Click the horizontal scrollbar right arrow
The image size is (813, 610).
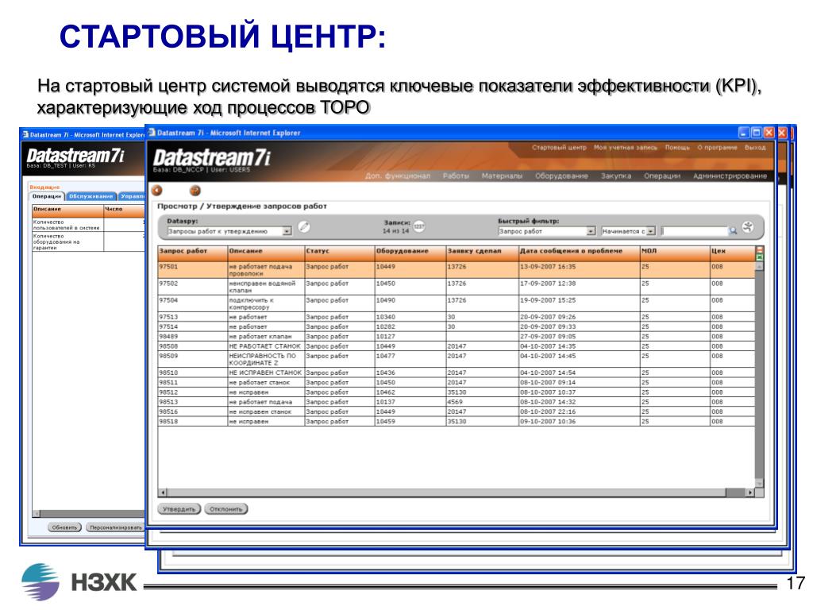click(750, 492)
